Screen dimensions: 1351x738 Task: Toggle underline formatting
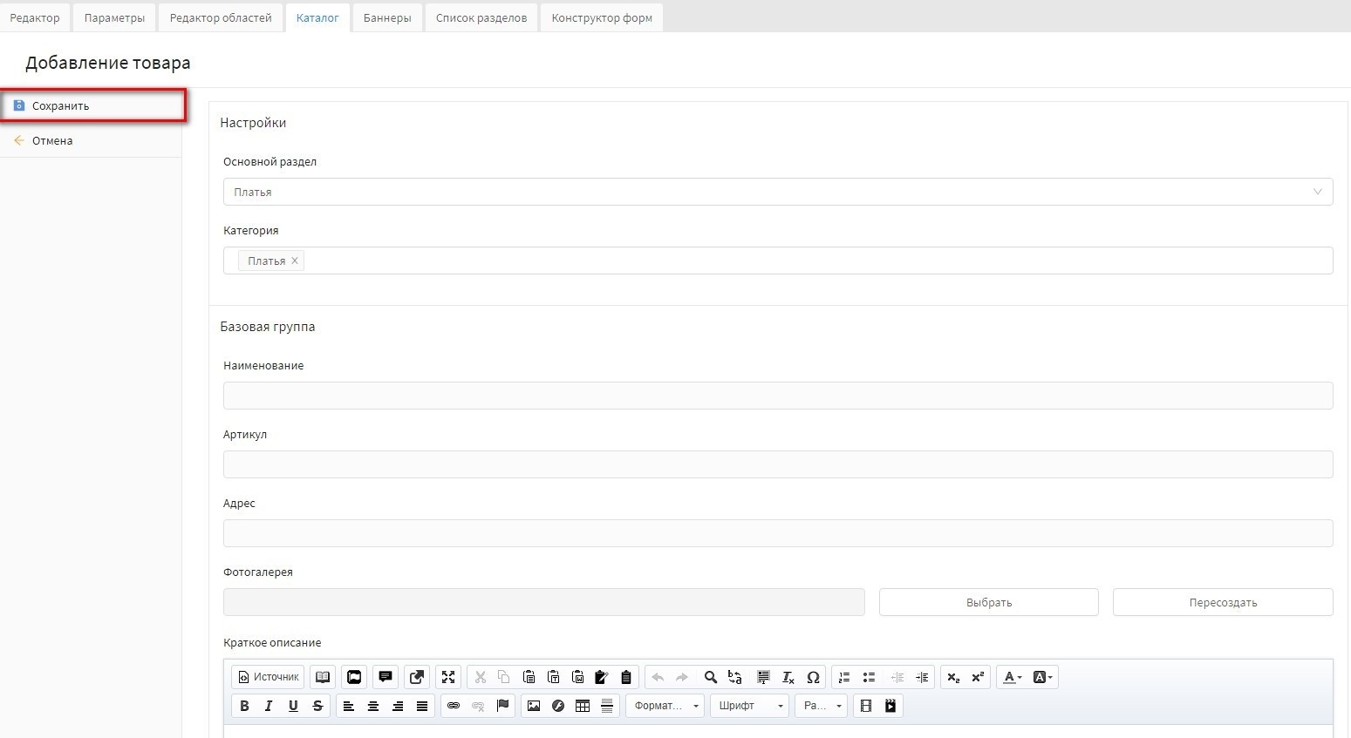click(293, 706)
